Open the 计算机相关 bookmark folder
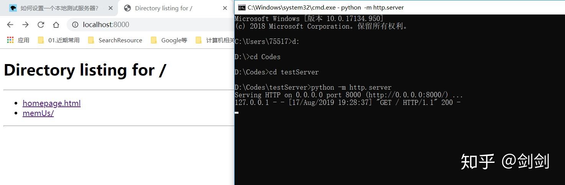The width and height of the screenshot is (565, 185). (x=215, y=40)
